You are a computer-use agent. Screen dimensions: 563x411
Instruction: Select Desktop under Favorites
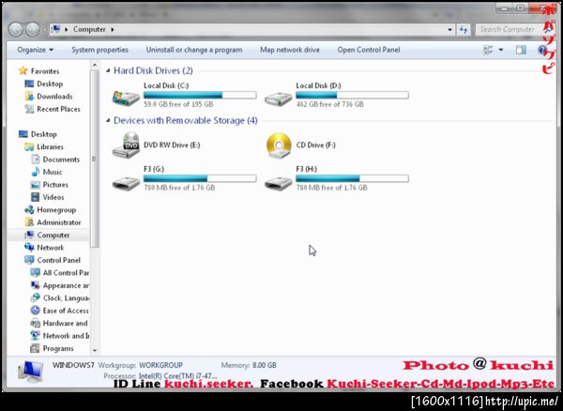[x=50, y=84]
